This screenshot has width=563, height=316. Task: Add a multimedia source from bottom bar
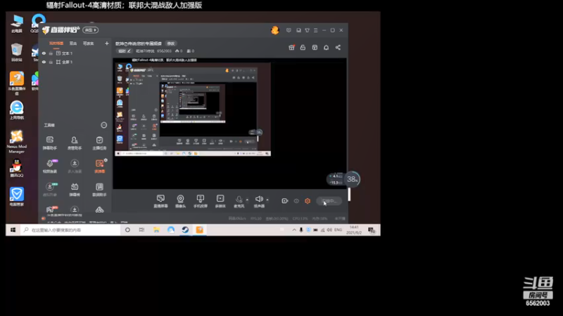[220, 201]
